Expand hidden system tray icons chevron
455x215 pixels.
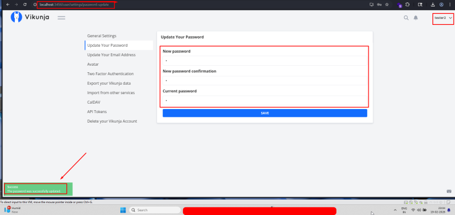click(x=395, y=210)
